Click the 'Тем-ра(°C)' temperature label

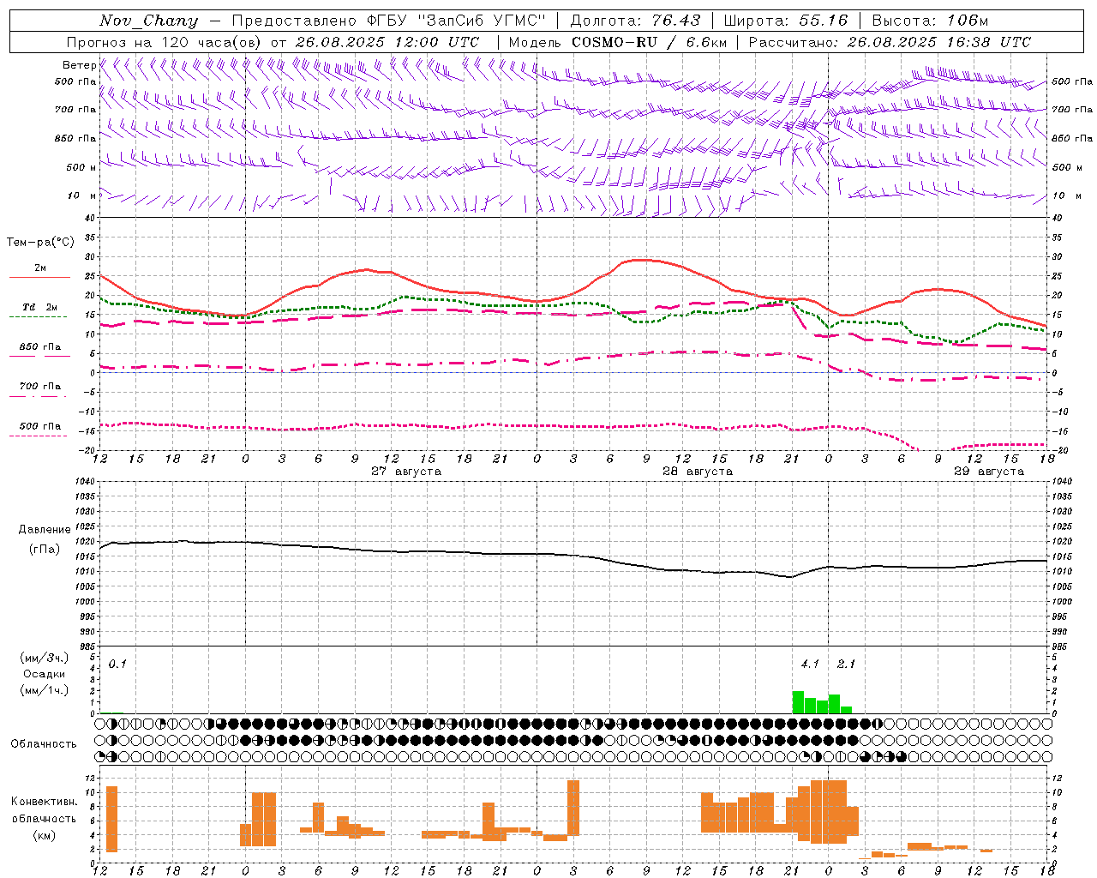(x=40, y=243)
